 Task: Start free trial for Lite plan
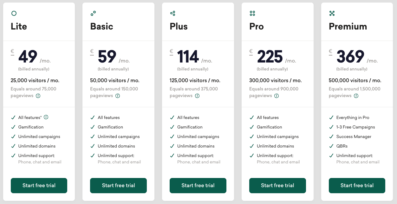(39, 186)
